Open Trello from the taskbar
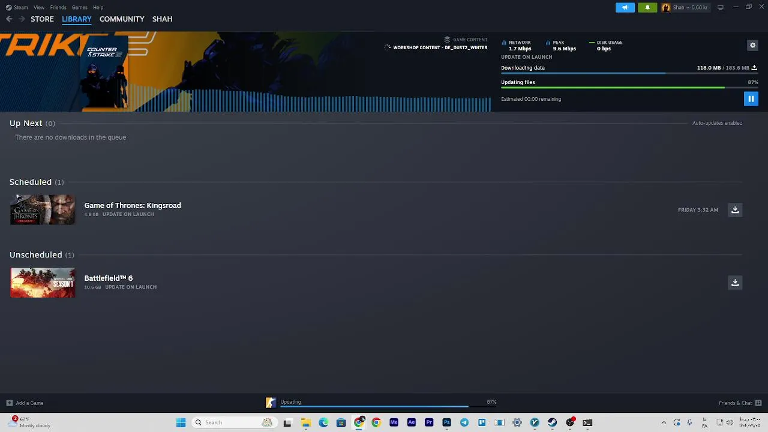 482,422
